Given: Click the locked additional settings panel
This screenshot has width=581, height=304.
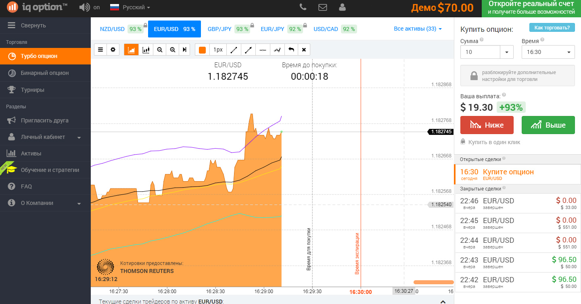Looking at the screenshot, I should [518, 76].
